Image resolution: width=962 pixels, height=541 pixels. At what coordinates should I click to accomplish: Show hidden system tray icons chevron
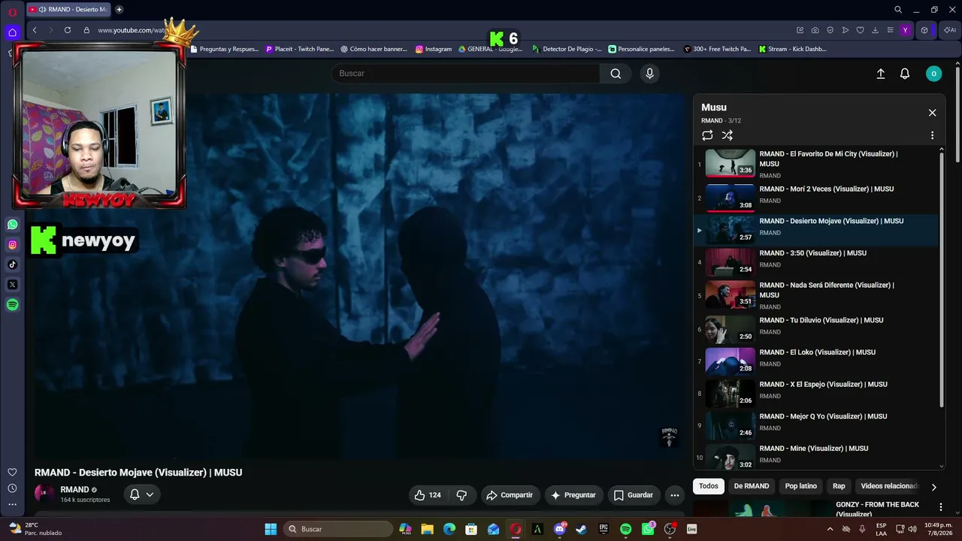[x=830, y=529]
